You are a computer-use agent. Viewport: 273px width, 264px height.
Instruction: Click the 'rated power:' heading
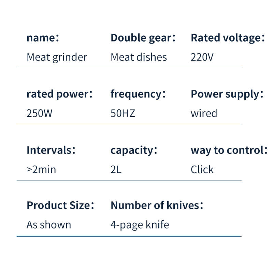coord(59,94)
